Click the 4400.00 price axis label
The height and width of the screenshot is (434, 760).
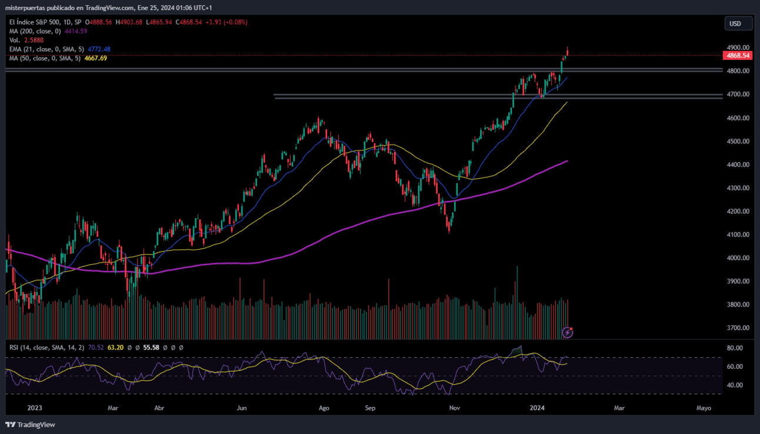click(x=738, y=164)
